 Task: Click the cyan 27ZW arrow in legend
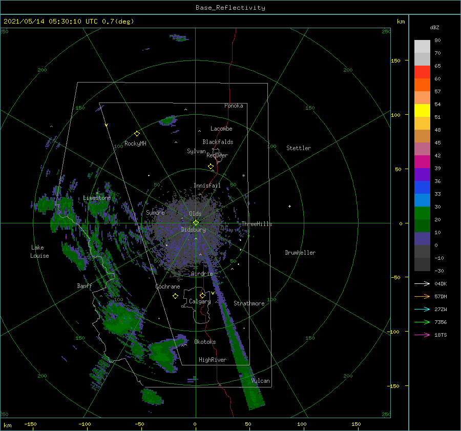point(422,309)
